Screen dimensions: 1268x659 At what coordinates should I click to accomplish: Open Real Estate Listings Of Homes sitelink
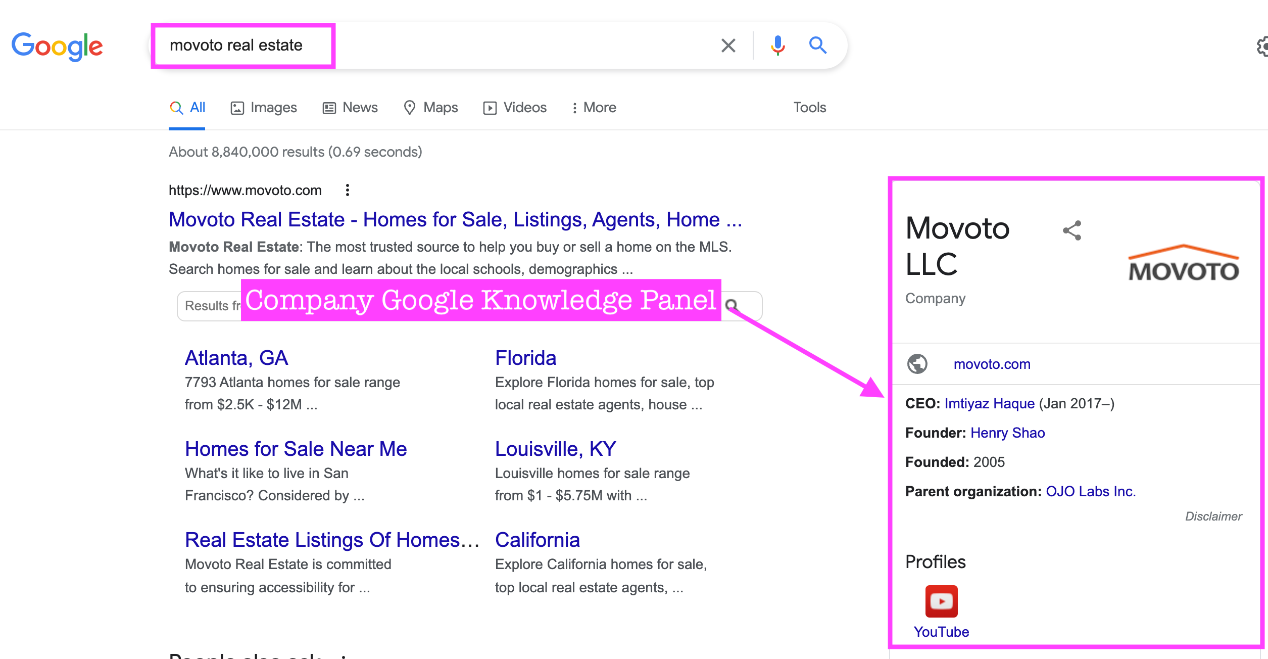(x=332, y=540)
